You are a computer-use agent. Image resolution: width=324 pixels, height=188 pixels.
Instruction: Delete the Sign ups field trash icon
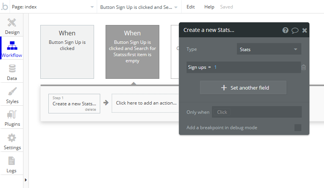[304, 67]
